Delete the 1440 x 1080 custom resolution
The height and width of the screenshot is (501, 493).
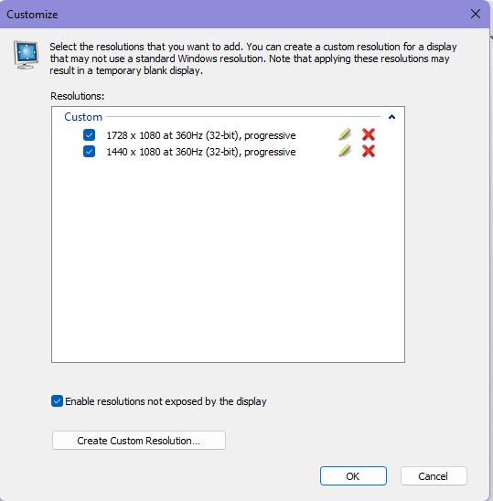[x=369, y=151]
